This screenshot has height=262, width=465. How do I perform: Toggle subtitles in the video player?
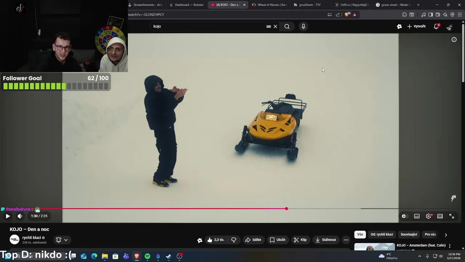[x=417, y=216]
